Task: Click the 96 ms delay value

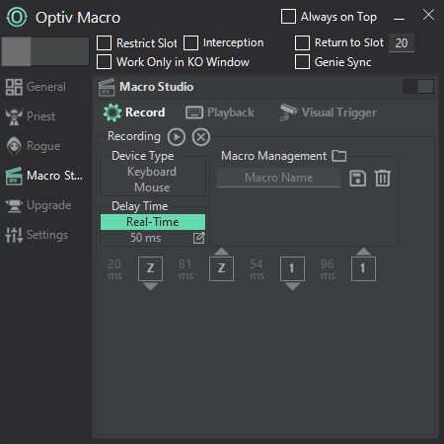Action: tap(328, 269)
